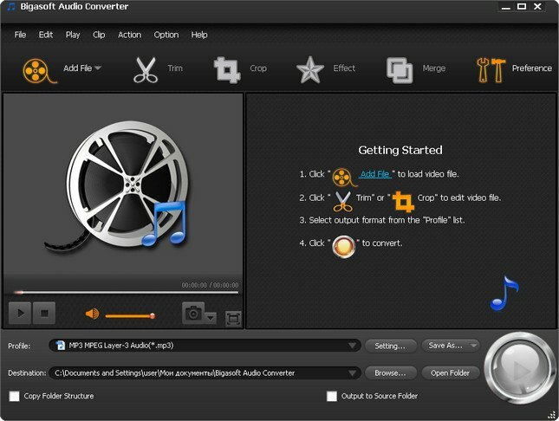This screenshot has height=421, width=559.
Task: Enable Copy Folder Structure checkbox
Action: pos(14,396)
